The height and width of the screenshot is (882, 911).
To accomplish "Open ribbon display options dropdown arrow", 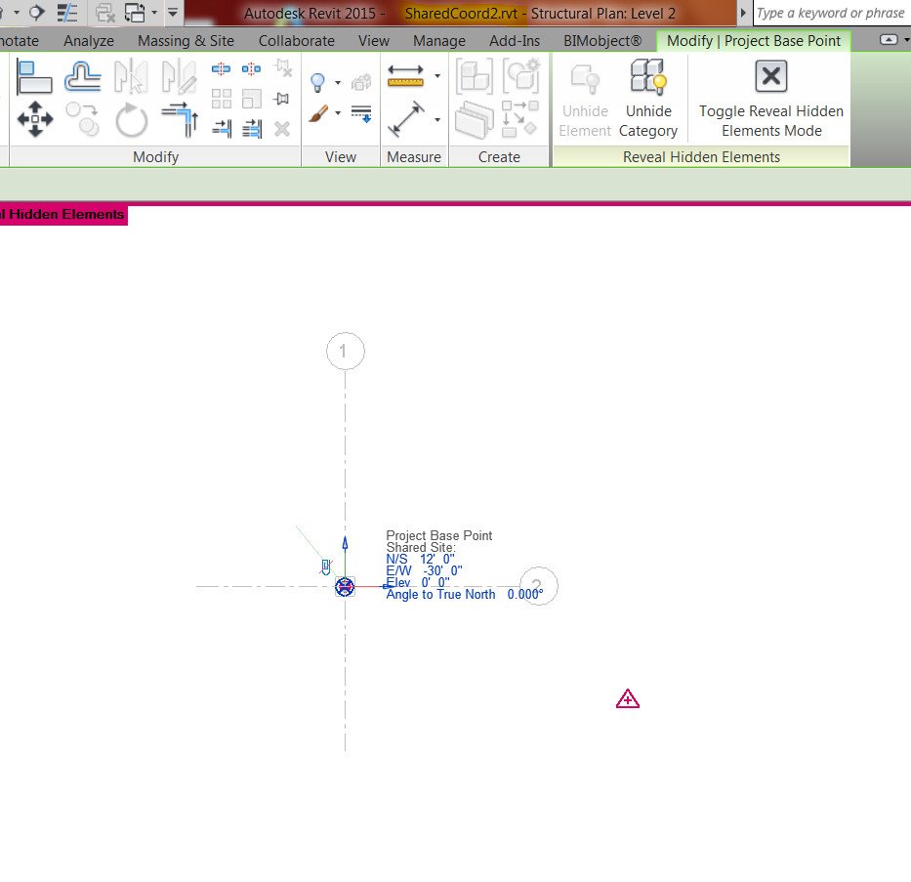I will pyautogui.click(x=907, y=40).
